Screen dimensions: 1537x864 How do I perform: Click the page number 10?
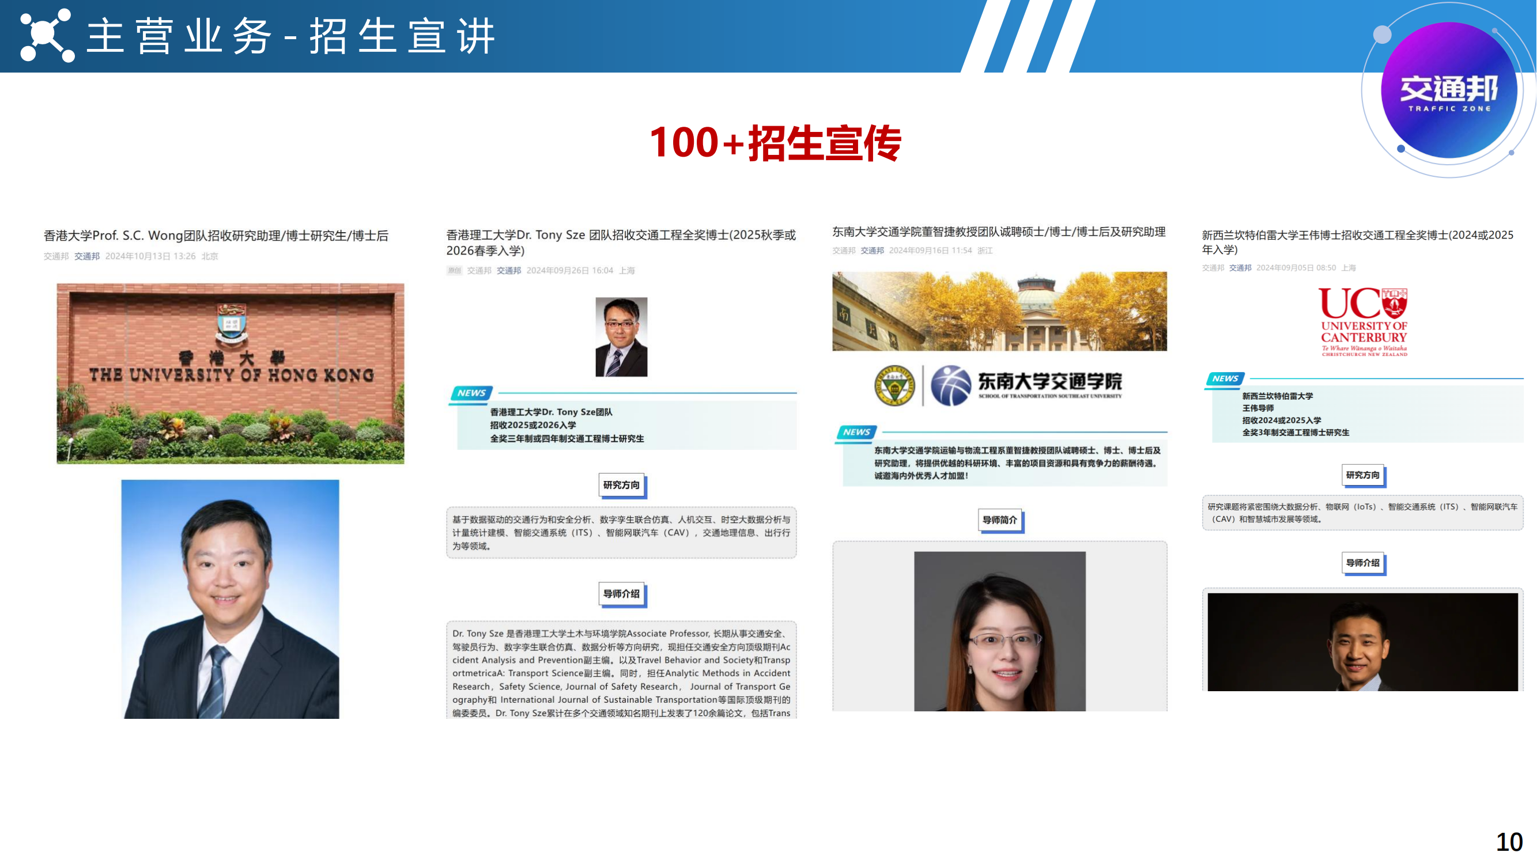1509,842
